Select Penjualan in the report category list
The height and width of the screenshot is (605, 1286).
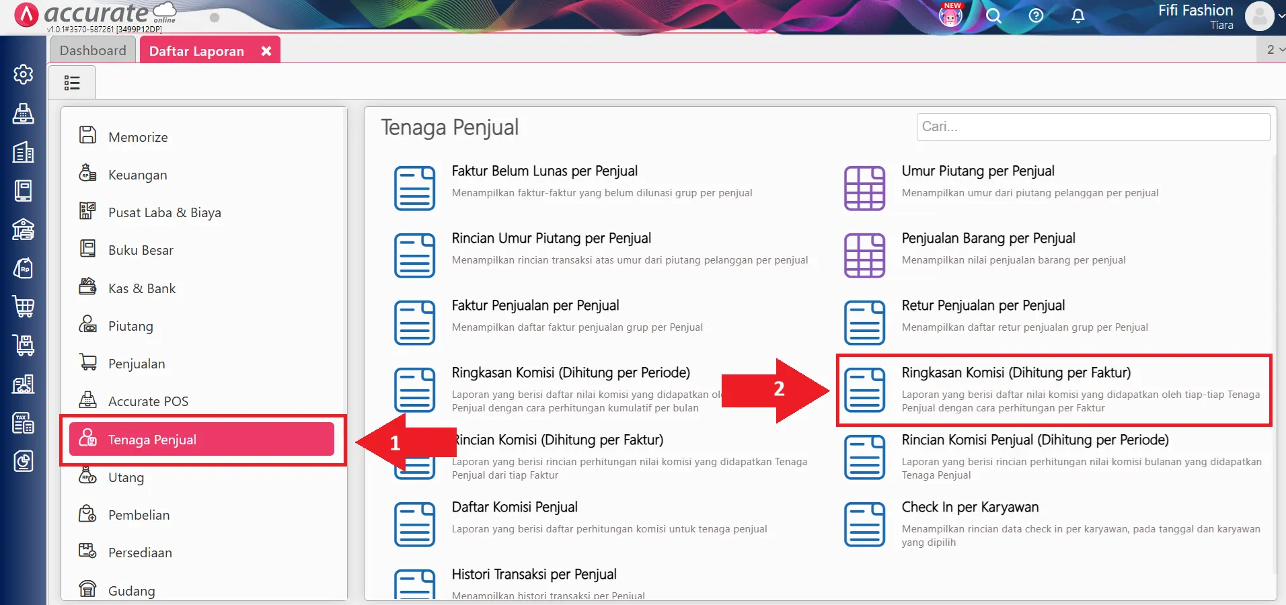click(137, 363)
